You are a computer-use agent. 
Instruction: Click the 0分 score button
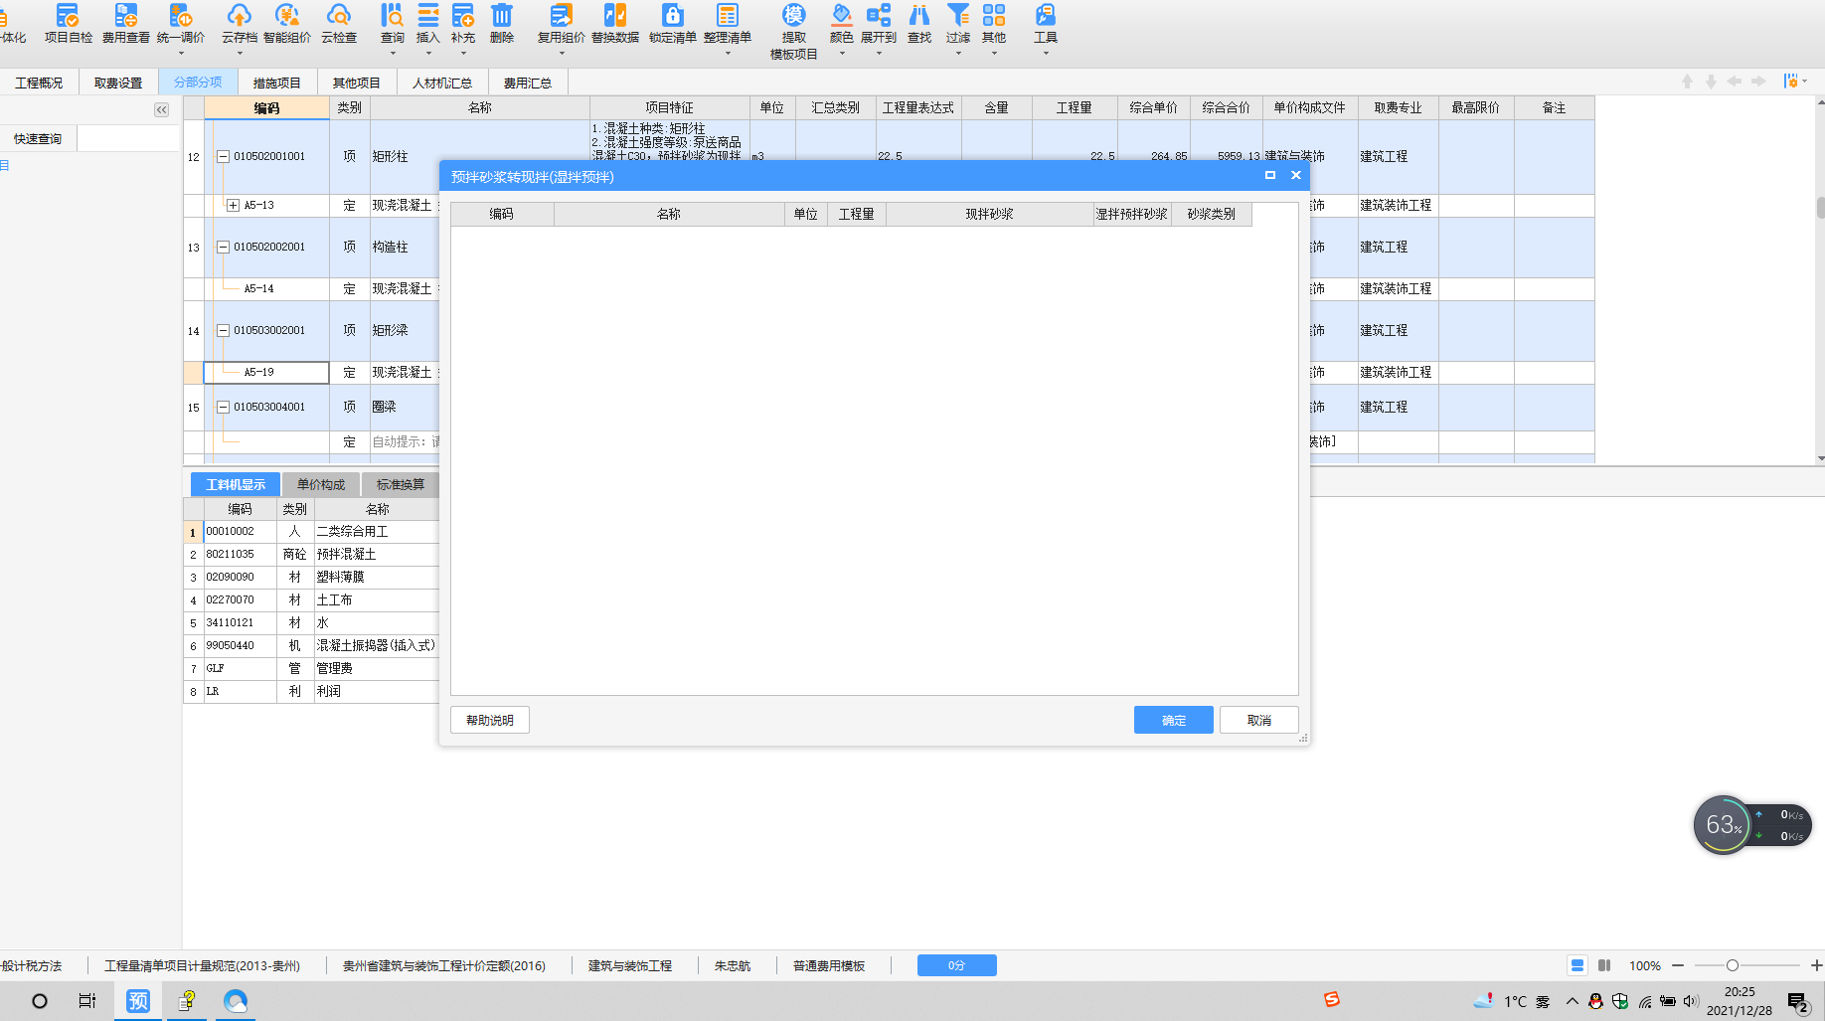coord(956,965)
